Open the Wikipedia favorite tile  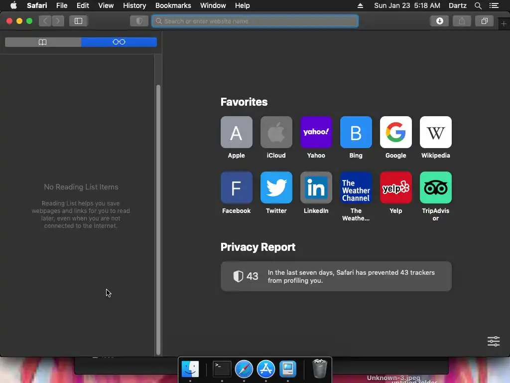pos(435,132)
